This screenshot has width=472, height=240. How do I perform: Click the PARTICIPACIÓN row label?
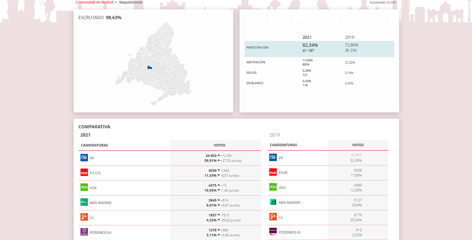pyautogui.click(x=257, y=47)
